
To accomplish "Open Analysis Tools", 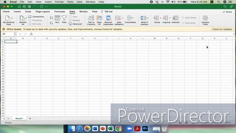I will coord(205,20).
